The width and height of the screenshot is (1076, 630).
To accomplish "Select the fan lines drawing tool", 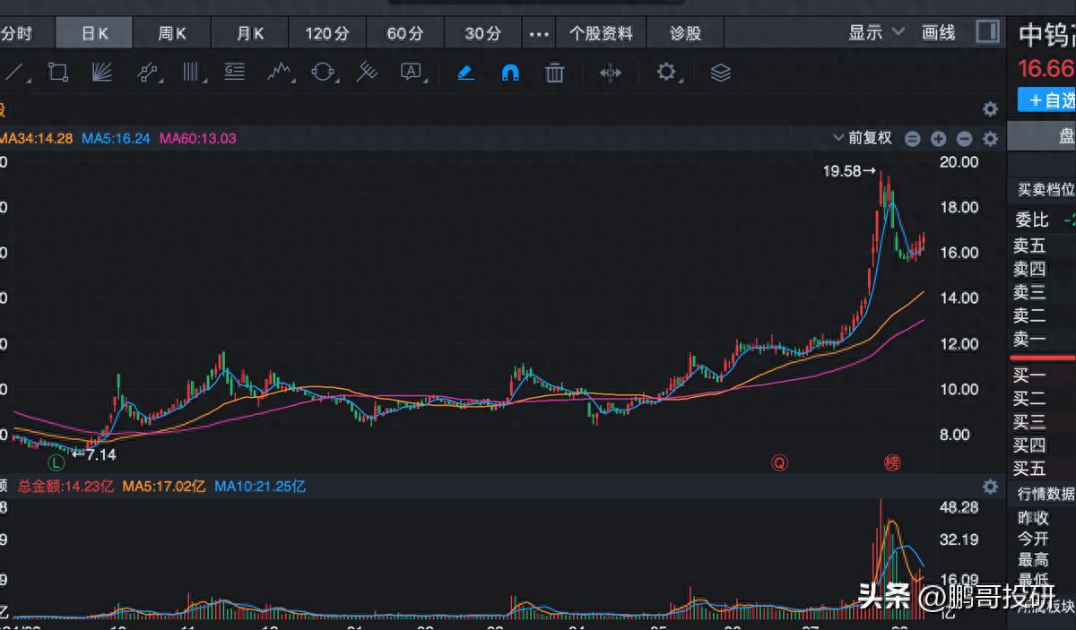I will coord(102,73).
